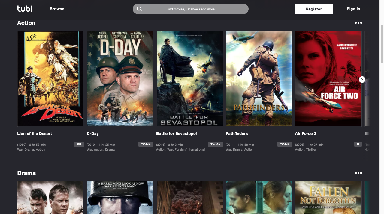Viewport: 384px width, 214px height.
Task: Open the D-Day movie poster
Action: 120,78
